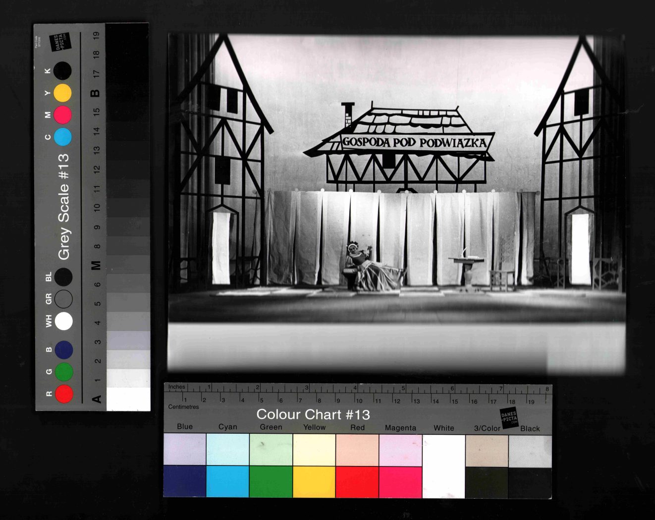655x520 pixels.
Task: Select the cyan circle labeled C
Action: coord(62,137)
